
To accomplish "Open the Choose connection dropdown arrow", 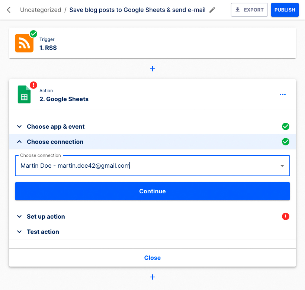I will pos(282,166).
